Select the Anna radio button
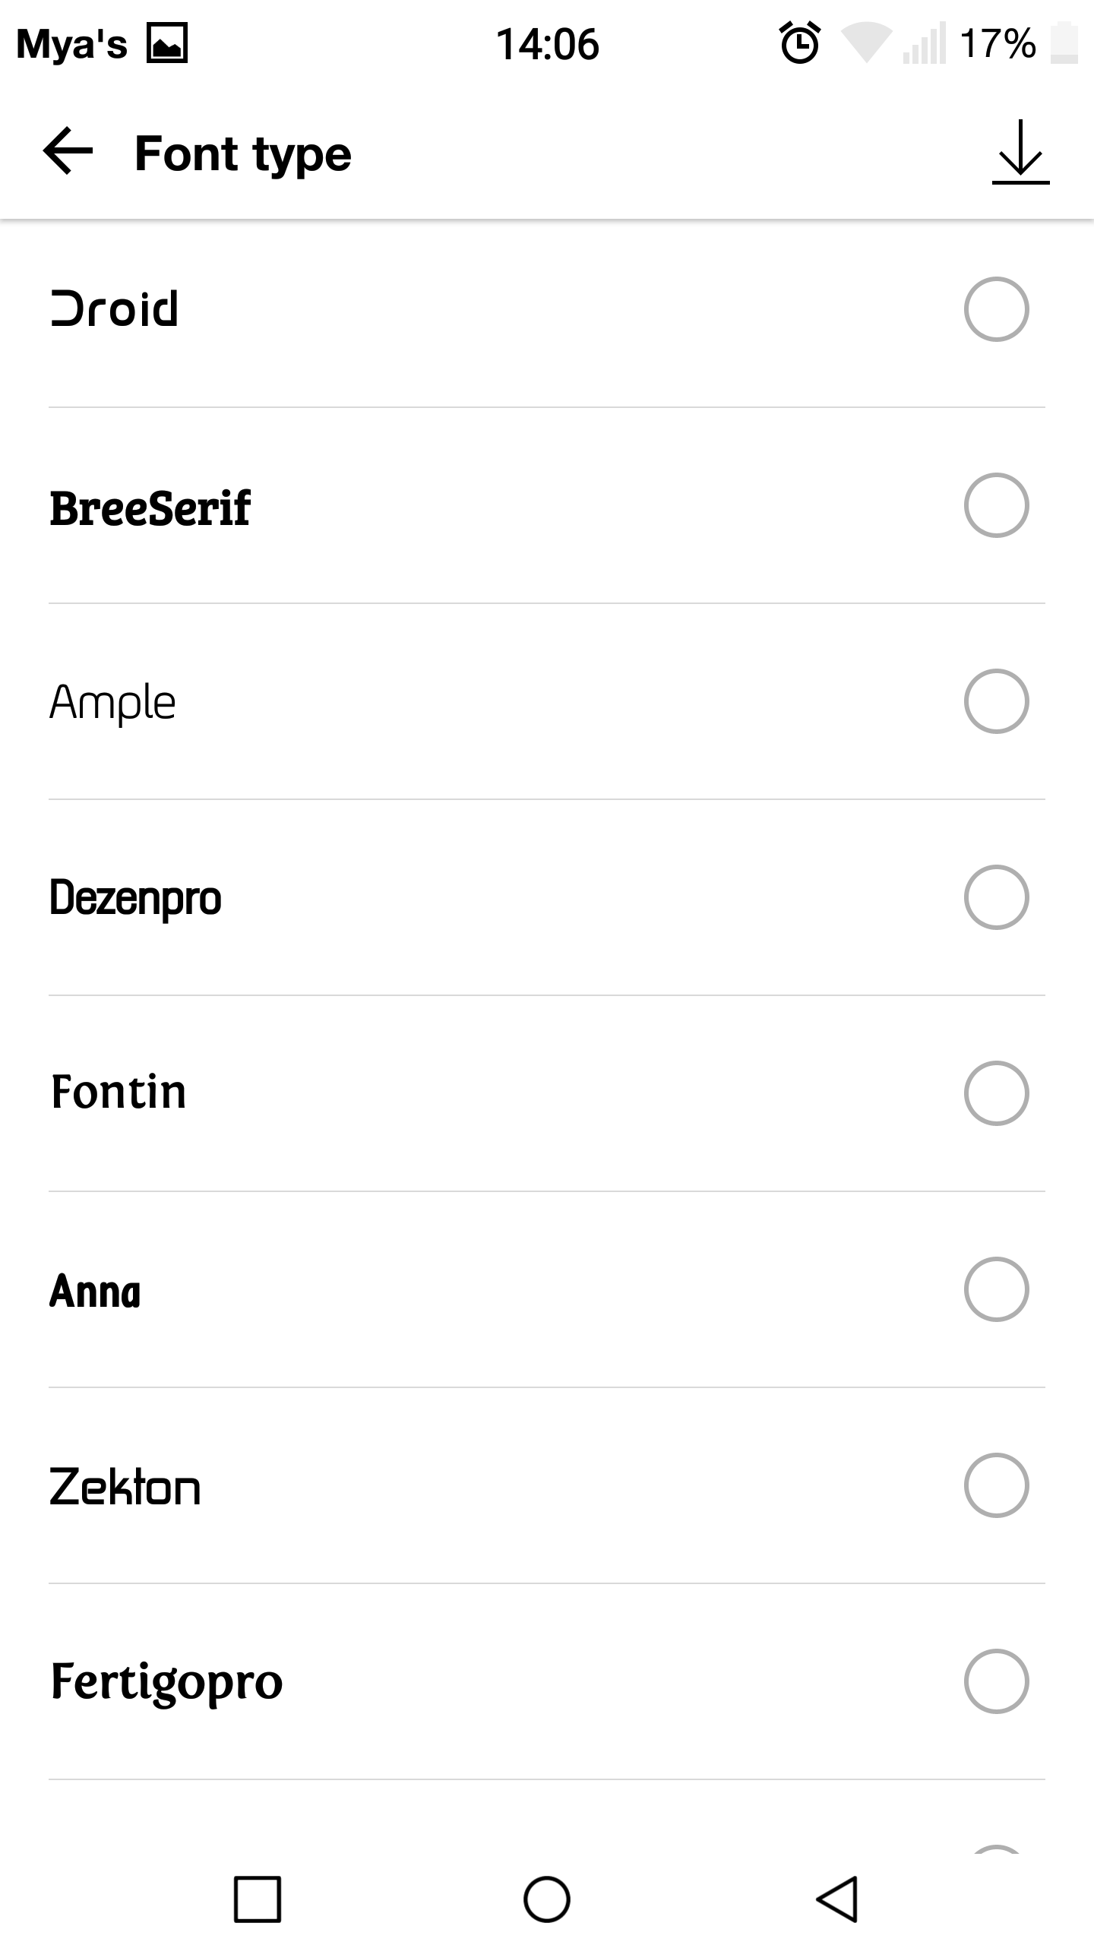1094x1945 pixels. 996,1289
